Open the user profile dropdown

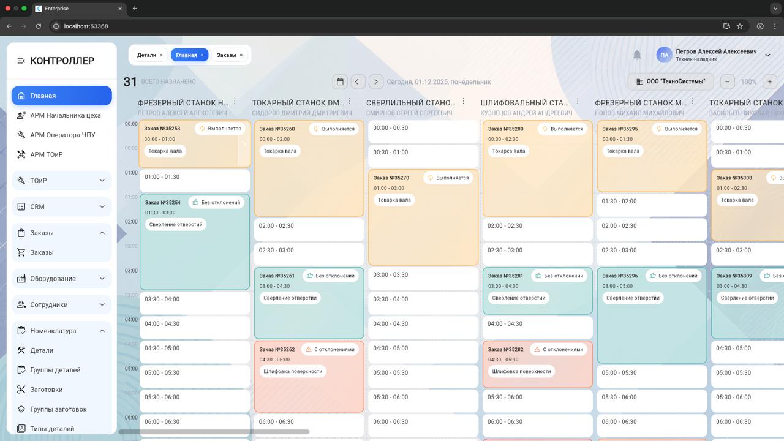pos(767,55)
